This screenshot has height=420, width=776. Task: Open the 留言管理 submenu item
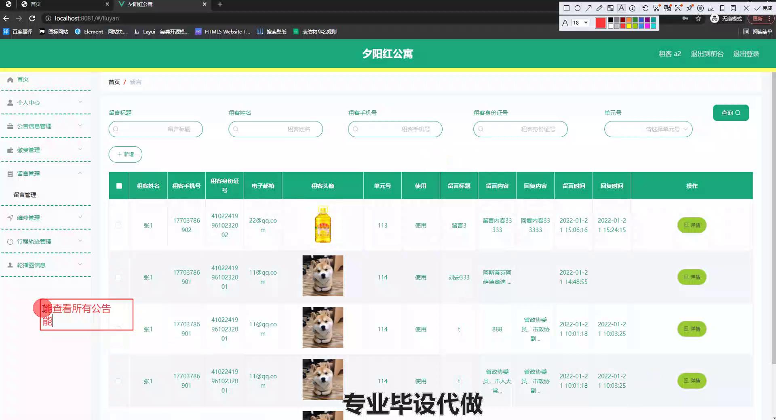[x=25, y=195]
